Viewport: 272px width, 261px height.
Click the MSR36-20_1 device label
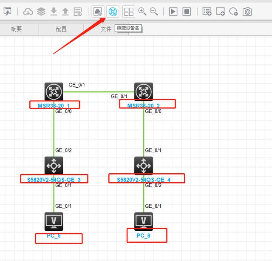point(54,106)
